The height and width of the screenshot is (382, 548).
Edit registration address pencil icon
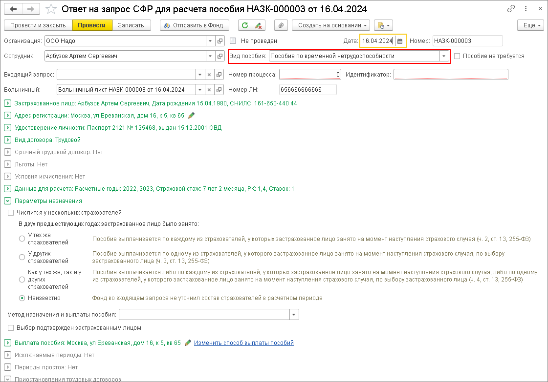pyautogui.click(x=191, y=116)
